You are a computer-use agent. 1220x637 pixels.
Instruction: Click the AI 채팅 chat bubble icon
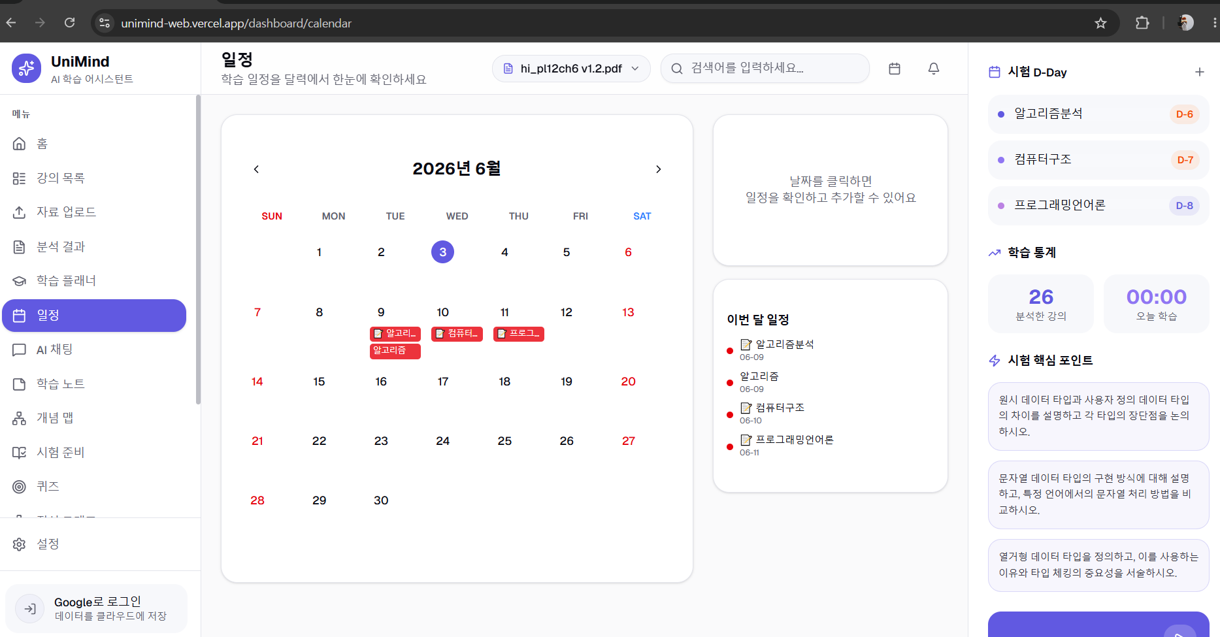click(20, 350)
